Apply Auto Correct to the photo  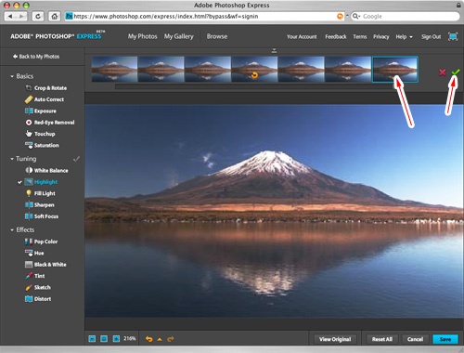pos(45,99)
